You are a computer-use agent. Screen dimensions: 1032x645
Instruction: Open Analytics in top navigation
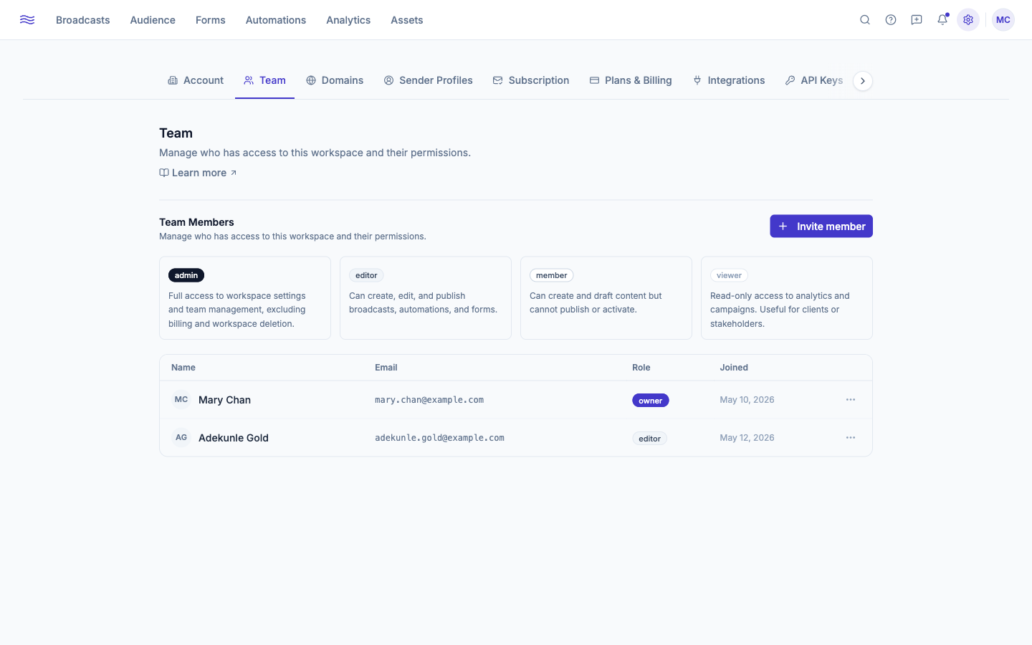pos(348,20)
